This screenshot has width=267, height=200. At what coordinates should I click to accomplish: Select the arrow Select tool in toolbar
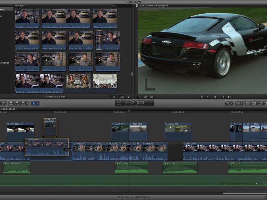click(x=33, y=103)
